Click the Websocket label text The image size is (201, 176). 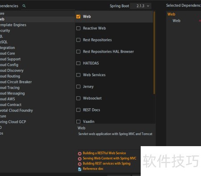[x=92, y=98]
